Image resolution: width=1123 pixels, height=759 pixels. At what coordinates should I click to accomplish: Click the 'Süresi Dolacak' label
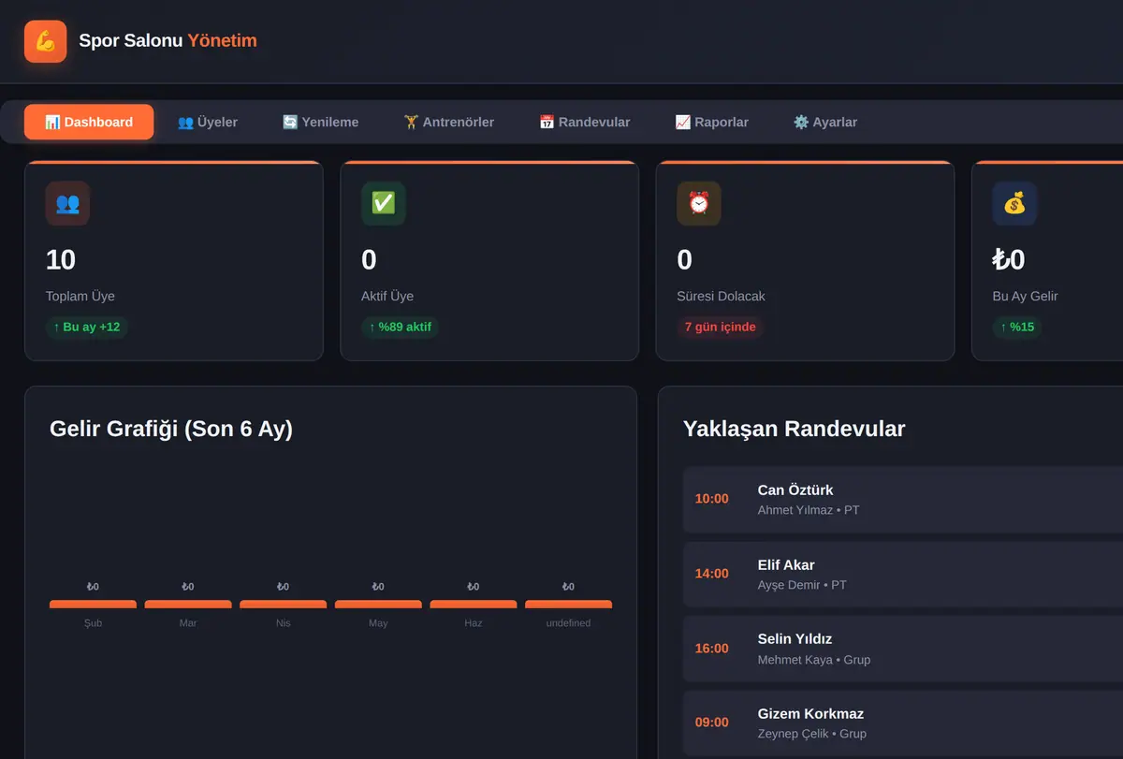[721, 297]
